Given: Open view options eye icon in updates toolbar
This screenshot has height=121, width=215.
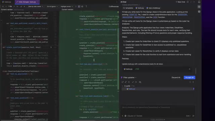Looking at the screenshot, I should pyautogui.click(x=140, y=82).
